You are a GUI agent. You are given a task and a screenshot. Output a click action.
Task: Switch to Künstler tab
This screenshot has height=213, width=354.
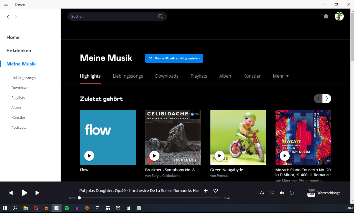coord(252,76)
